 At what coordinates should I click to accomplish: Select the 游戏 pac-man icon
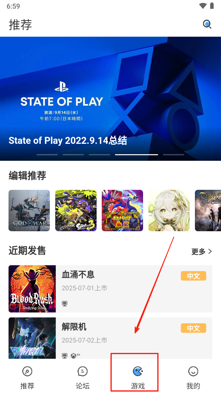point(138,371)
